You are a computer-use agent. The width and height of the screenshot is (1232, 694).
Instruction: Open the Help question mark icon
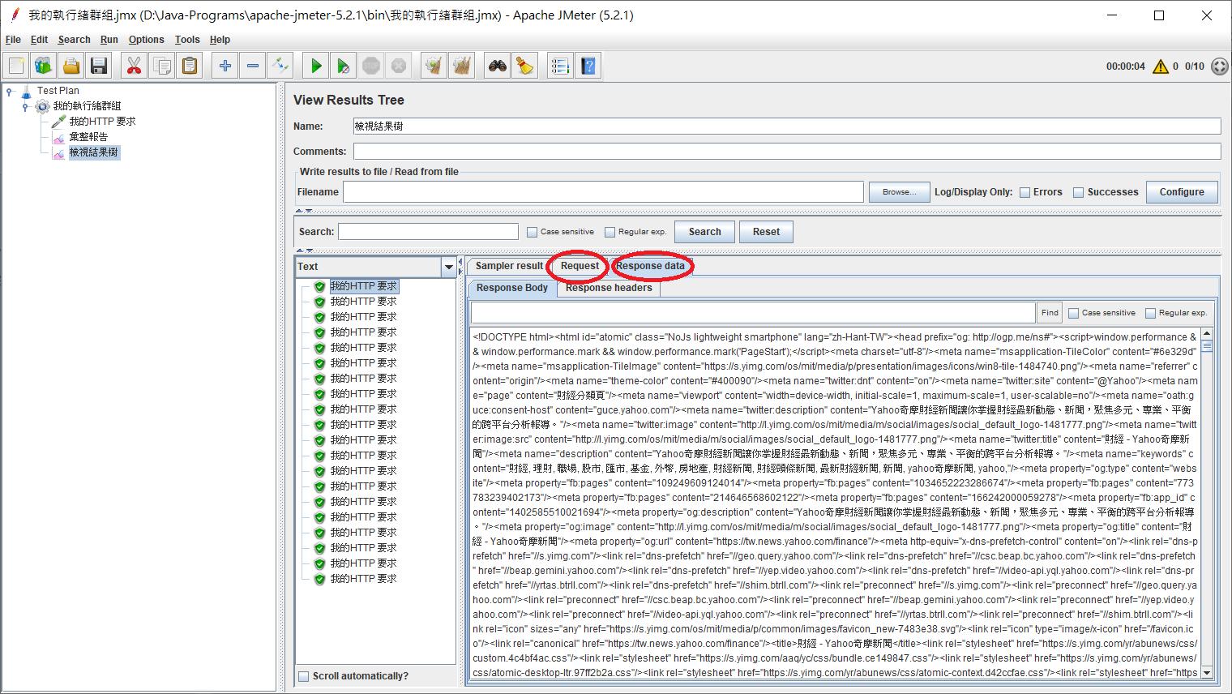(x=588, y=66)
